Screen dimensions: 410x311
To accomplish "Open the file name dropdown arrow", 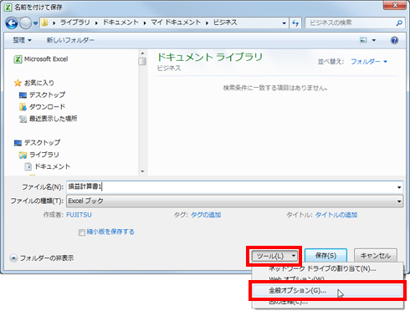I will pos(399,187).
